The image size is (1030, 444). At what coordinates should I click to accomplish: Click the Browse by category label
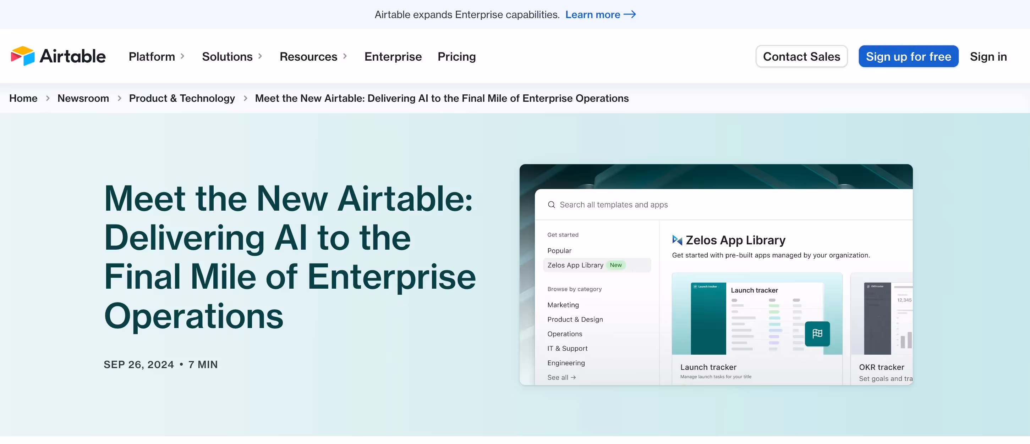tap(574, 289)
